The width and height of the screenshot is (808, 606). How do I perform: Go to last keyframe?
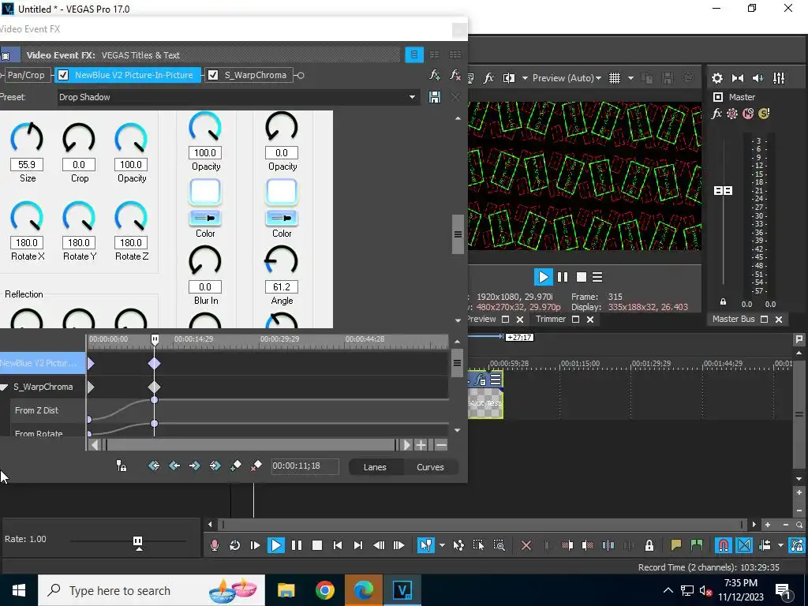(x=215, y=466)
